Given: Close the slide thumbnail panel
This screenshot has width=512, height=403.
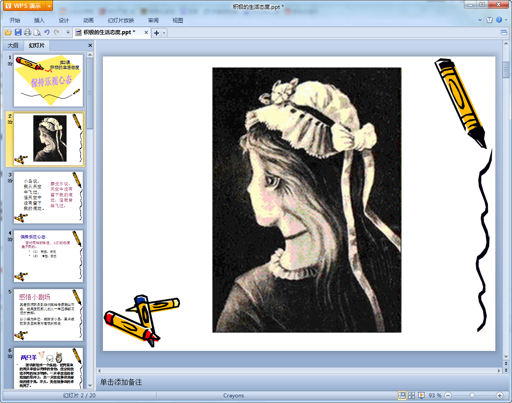Looking at the screenshot, I should tap(90, 46).
